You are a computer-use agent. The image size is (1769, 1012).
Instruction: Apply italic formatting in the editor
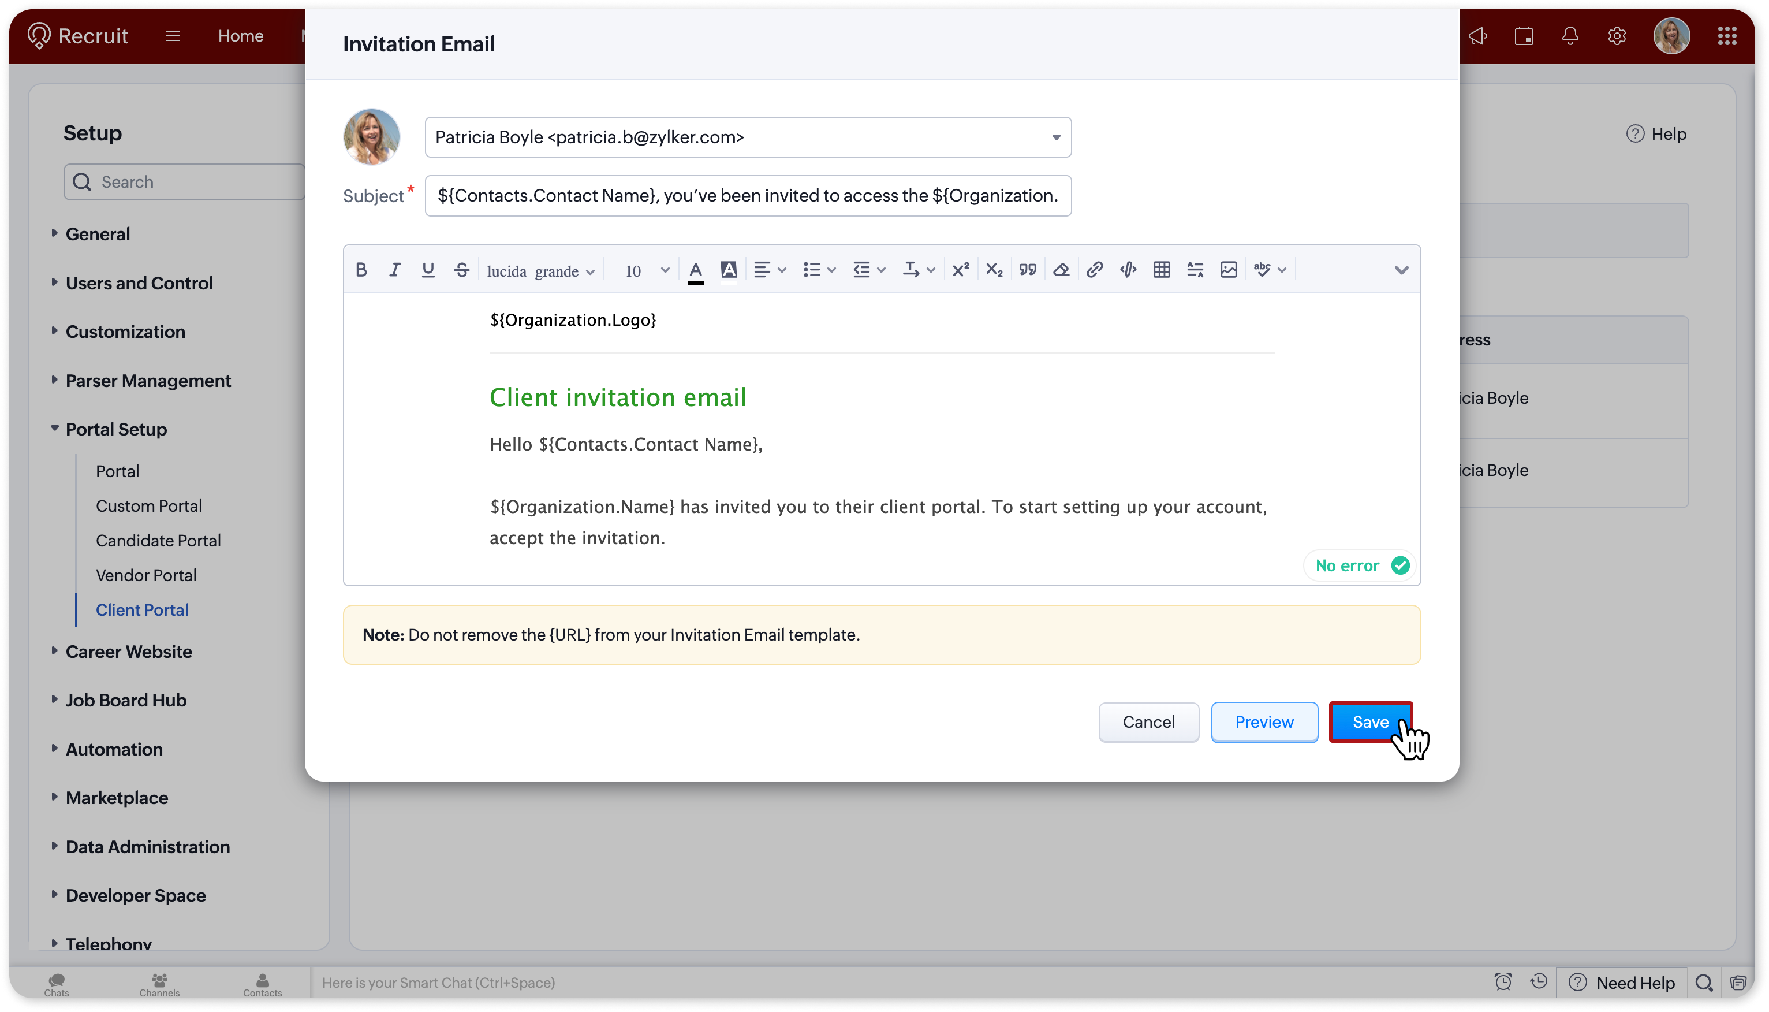(x=394, y=270)
